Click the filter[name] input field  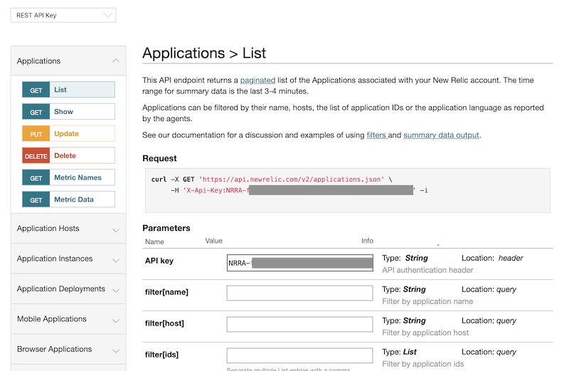[299, 293]
